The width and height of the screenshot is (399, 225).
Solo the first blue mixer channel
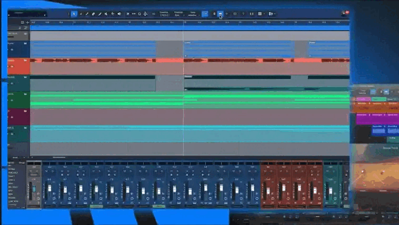(53, 171)
